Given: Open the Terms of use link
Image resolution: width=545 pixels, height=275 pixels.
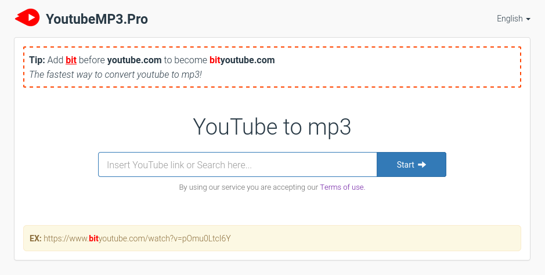Looking at the screenshot, I should (x=342, y=187).
